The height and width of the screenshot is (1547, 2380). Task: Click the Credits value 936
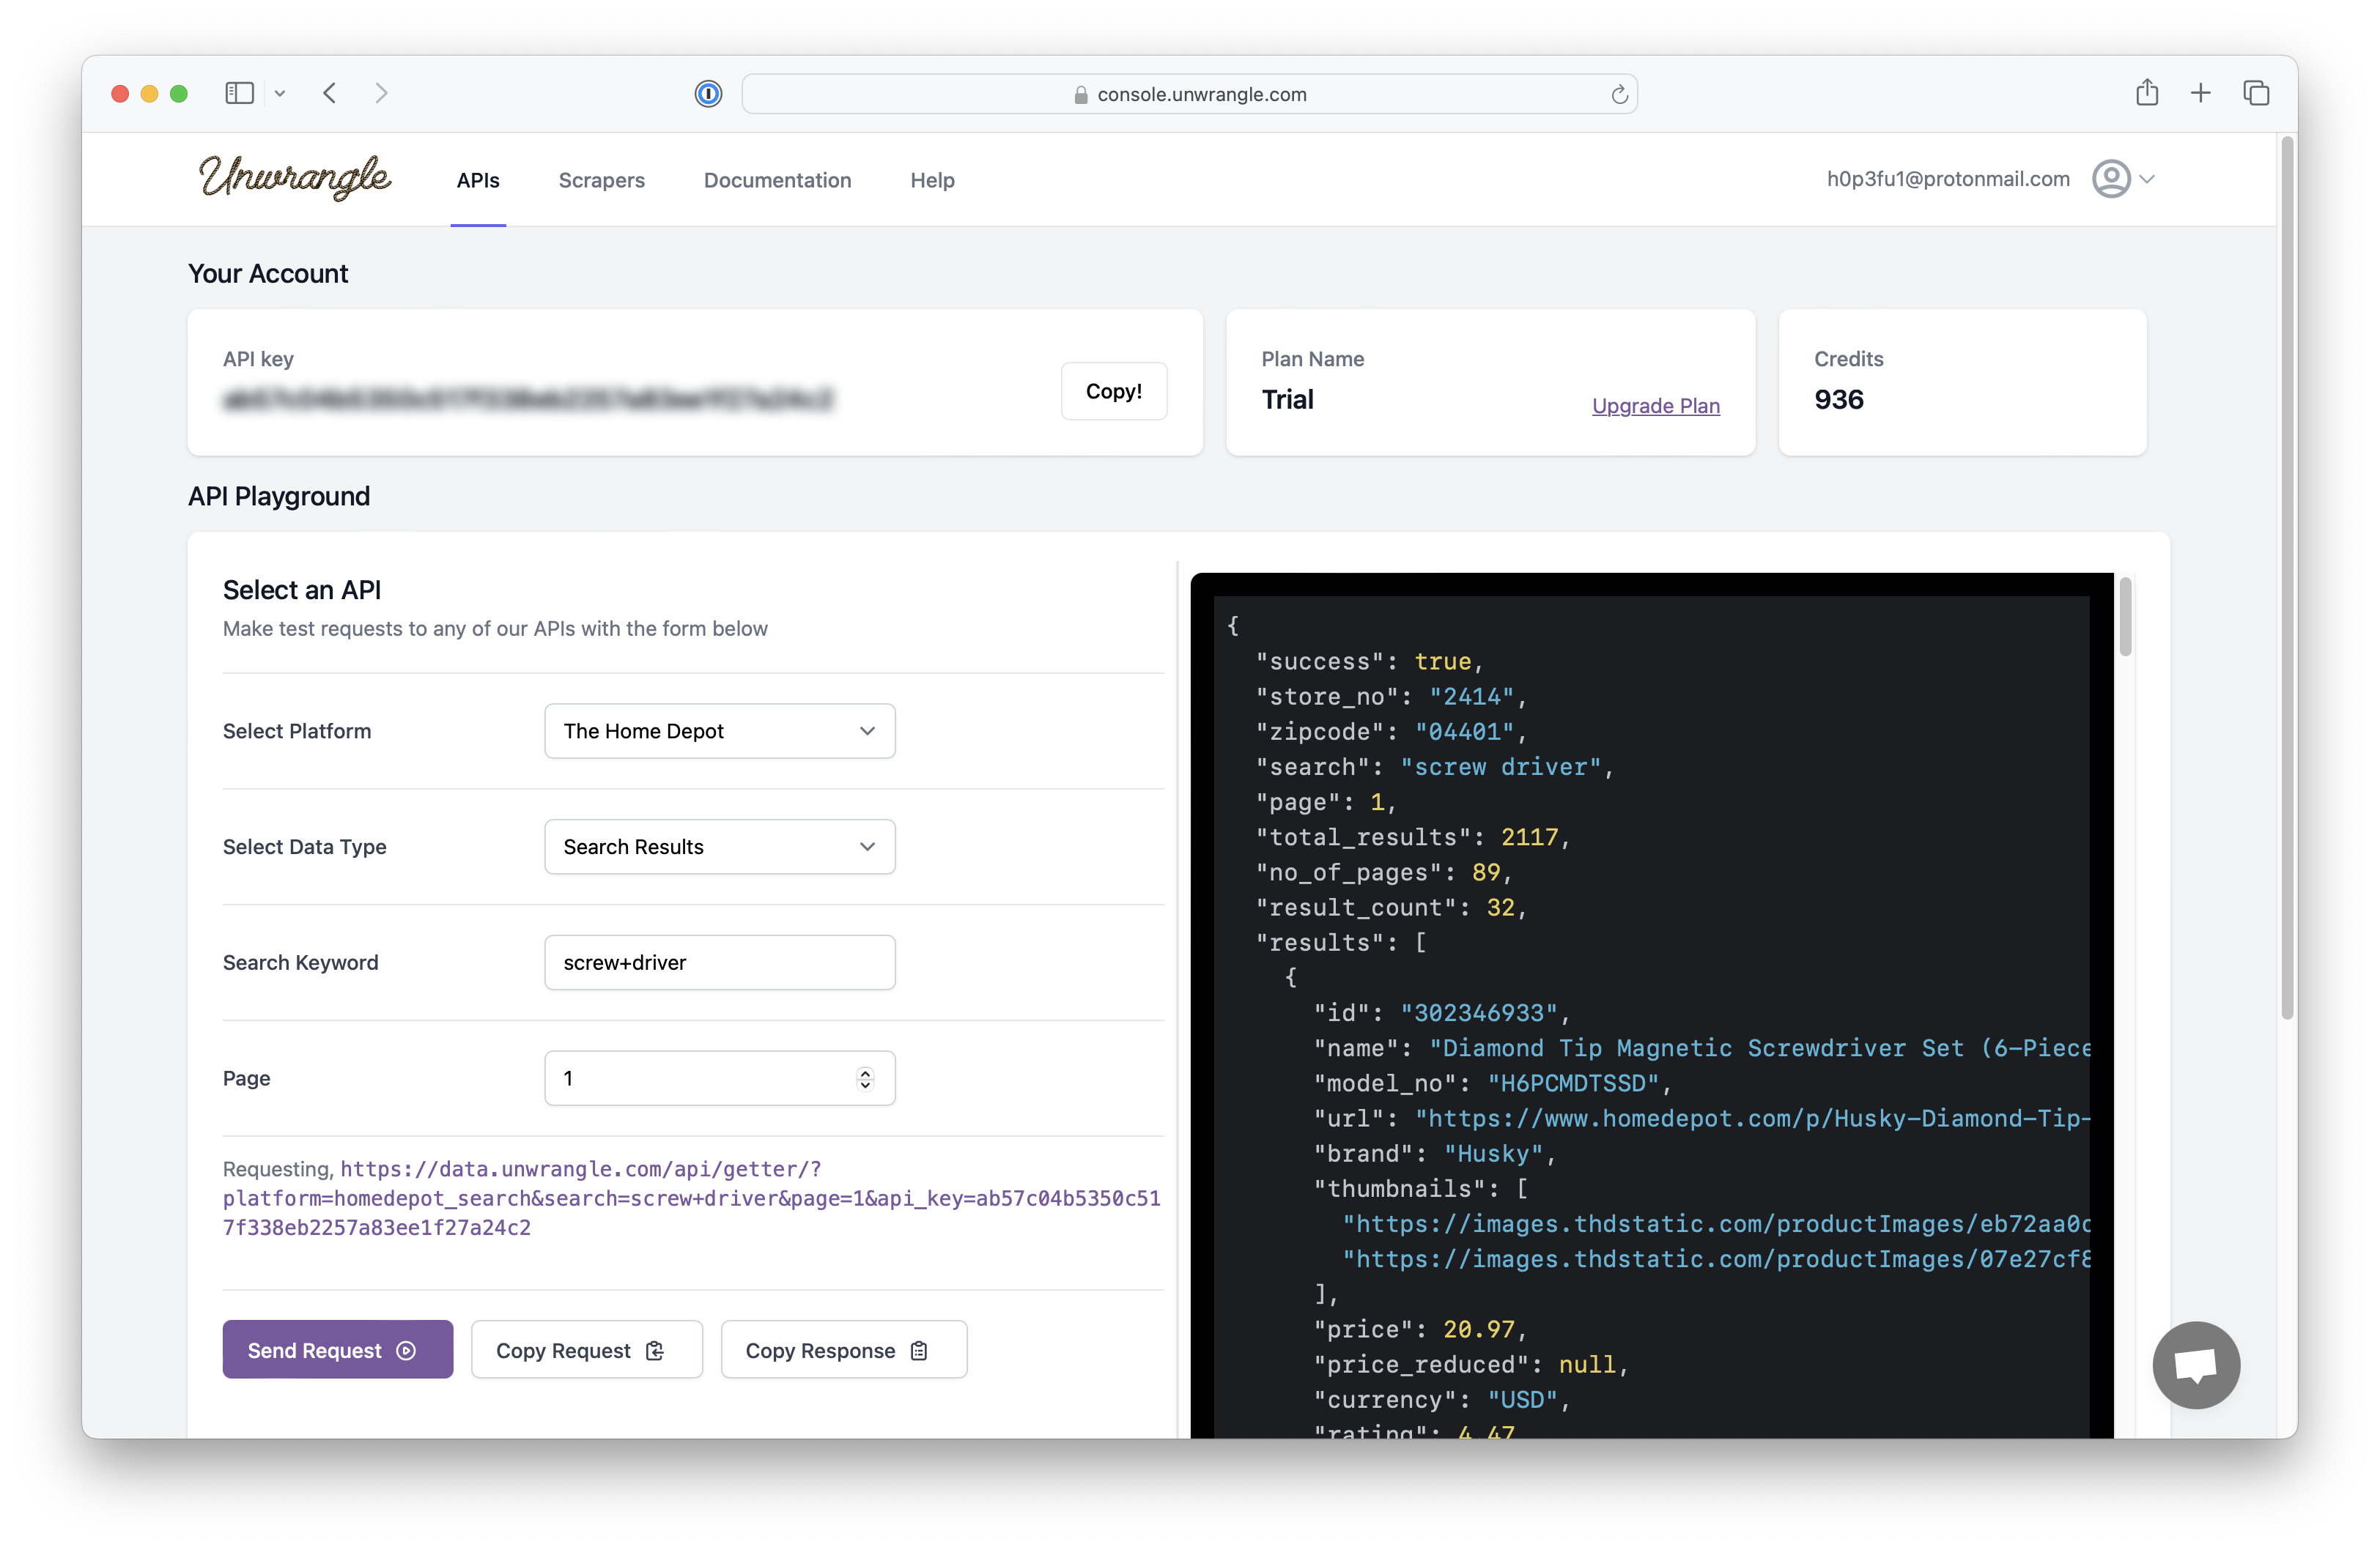click(1838, 400)
